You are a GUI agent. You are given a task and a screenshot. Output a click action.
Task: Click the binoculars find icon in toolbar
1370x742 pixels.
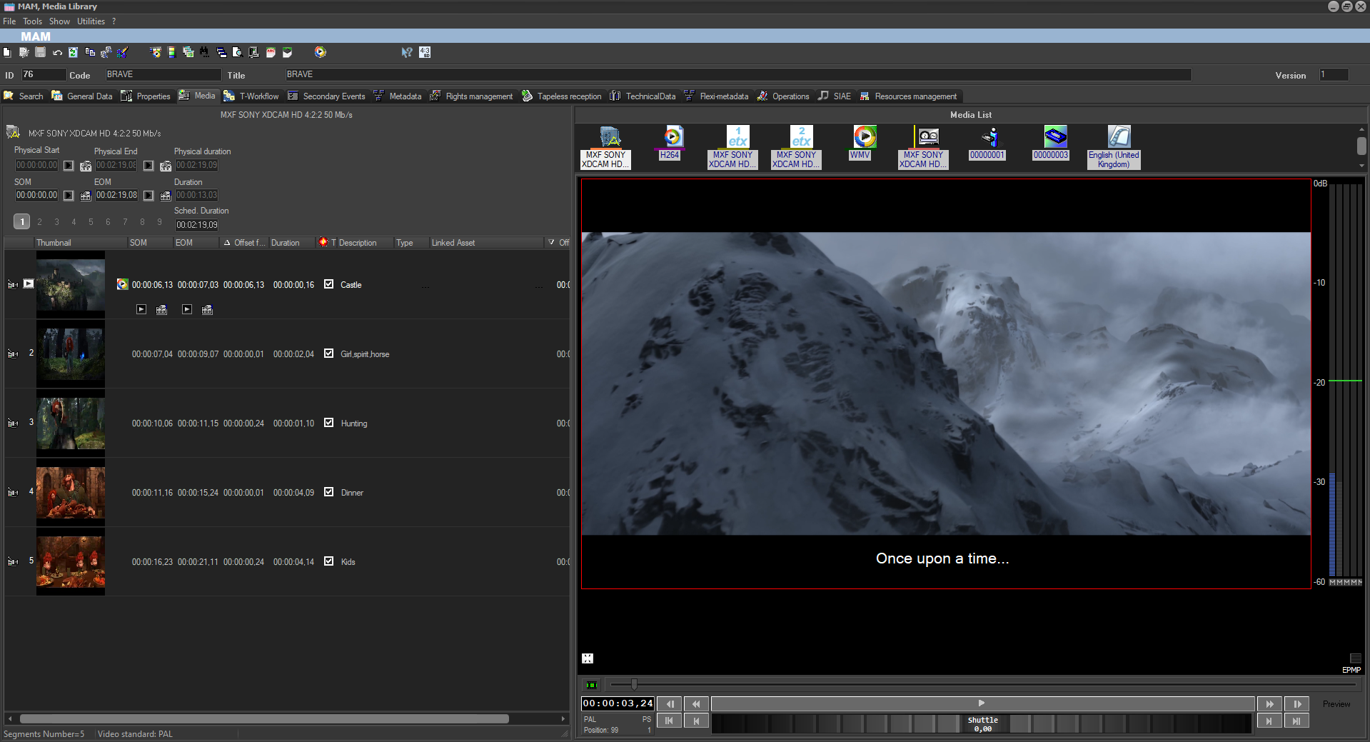coord(204,52)
